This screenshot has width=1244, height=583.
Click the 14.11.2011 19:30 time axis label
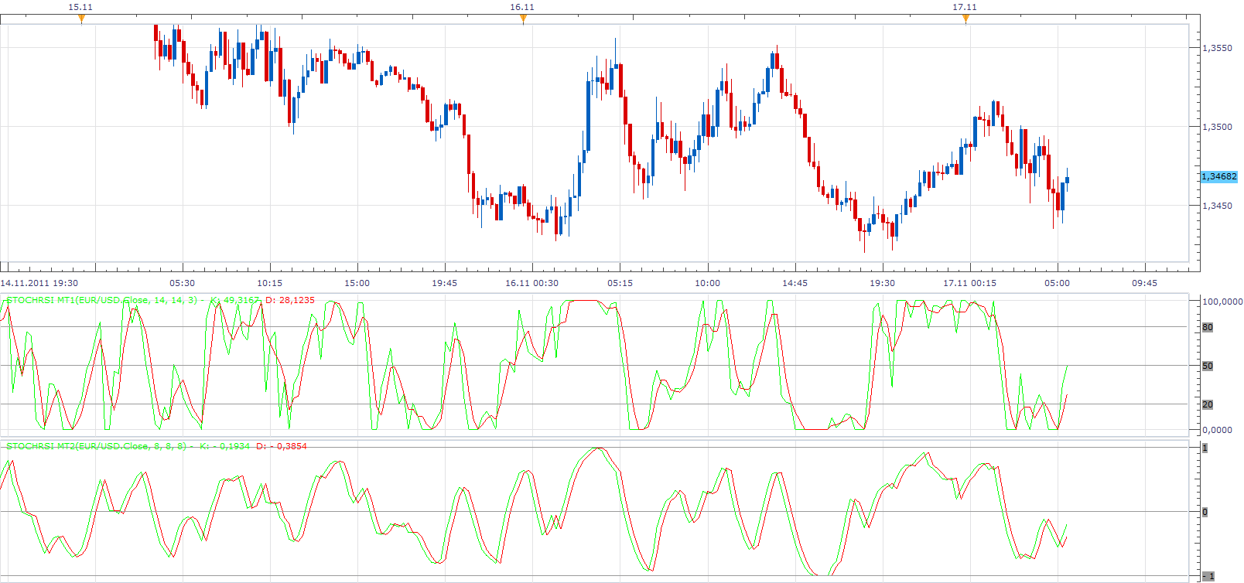[x=39, y=283]
